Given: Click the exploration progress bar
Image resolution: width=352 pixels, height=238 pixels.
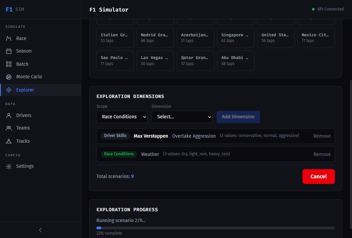Looking at the screenshot, I should pyautogui.click(x=216, y=228).
